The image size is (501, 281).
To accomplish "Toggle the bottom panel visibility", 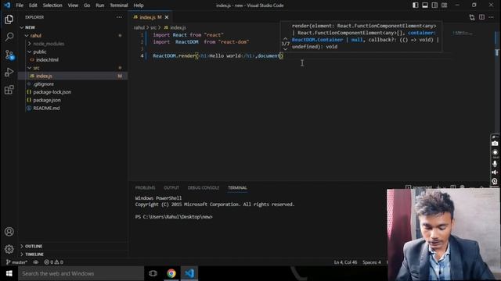I will pos(424,5).
